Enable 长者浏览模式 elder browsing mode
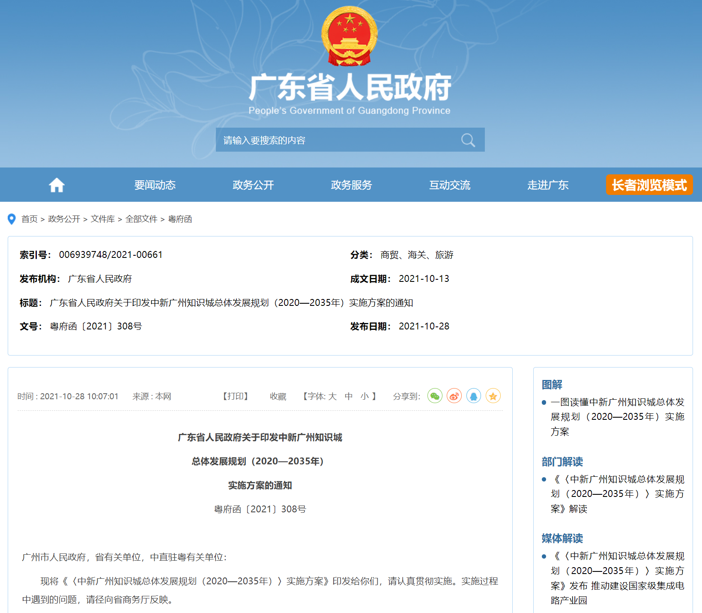 point(649,185)
